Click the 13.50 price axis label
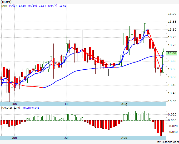 tap(172, 77)
